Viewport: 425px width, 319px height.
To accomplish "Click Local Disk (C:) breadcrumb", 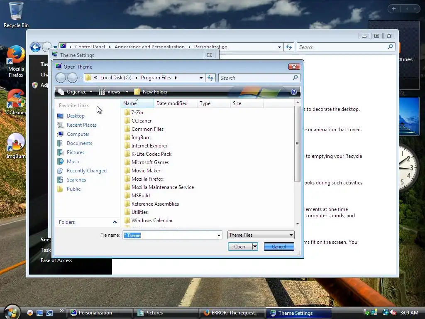I will click(116, 78).
